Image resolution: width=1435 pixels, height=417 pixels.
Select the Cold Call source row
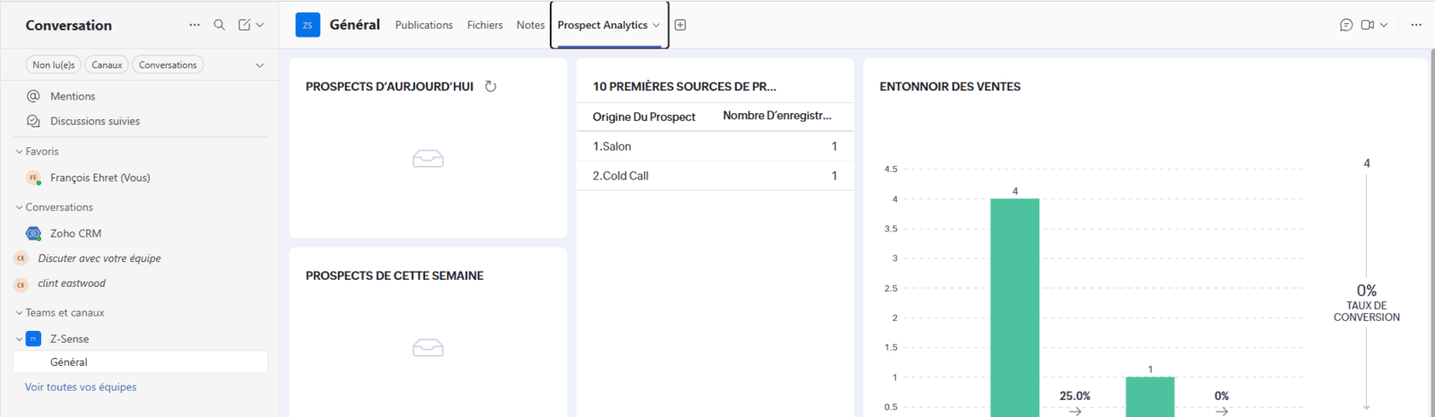coord(714,176)
